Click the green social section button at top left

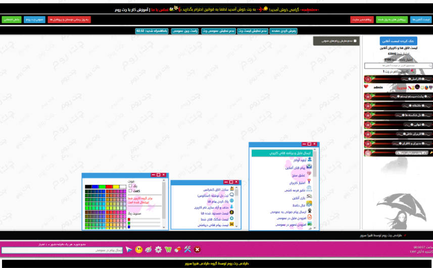12,20
